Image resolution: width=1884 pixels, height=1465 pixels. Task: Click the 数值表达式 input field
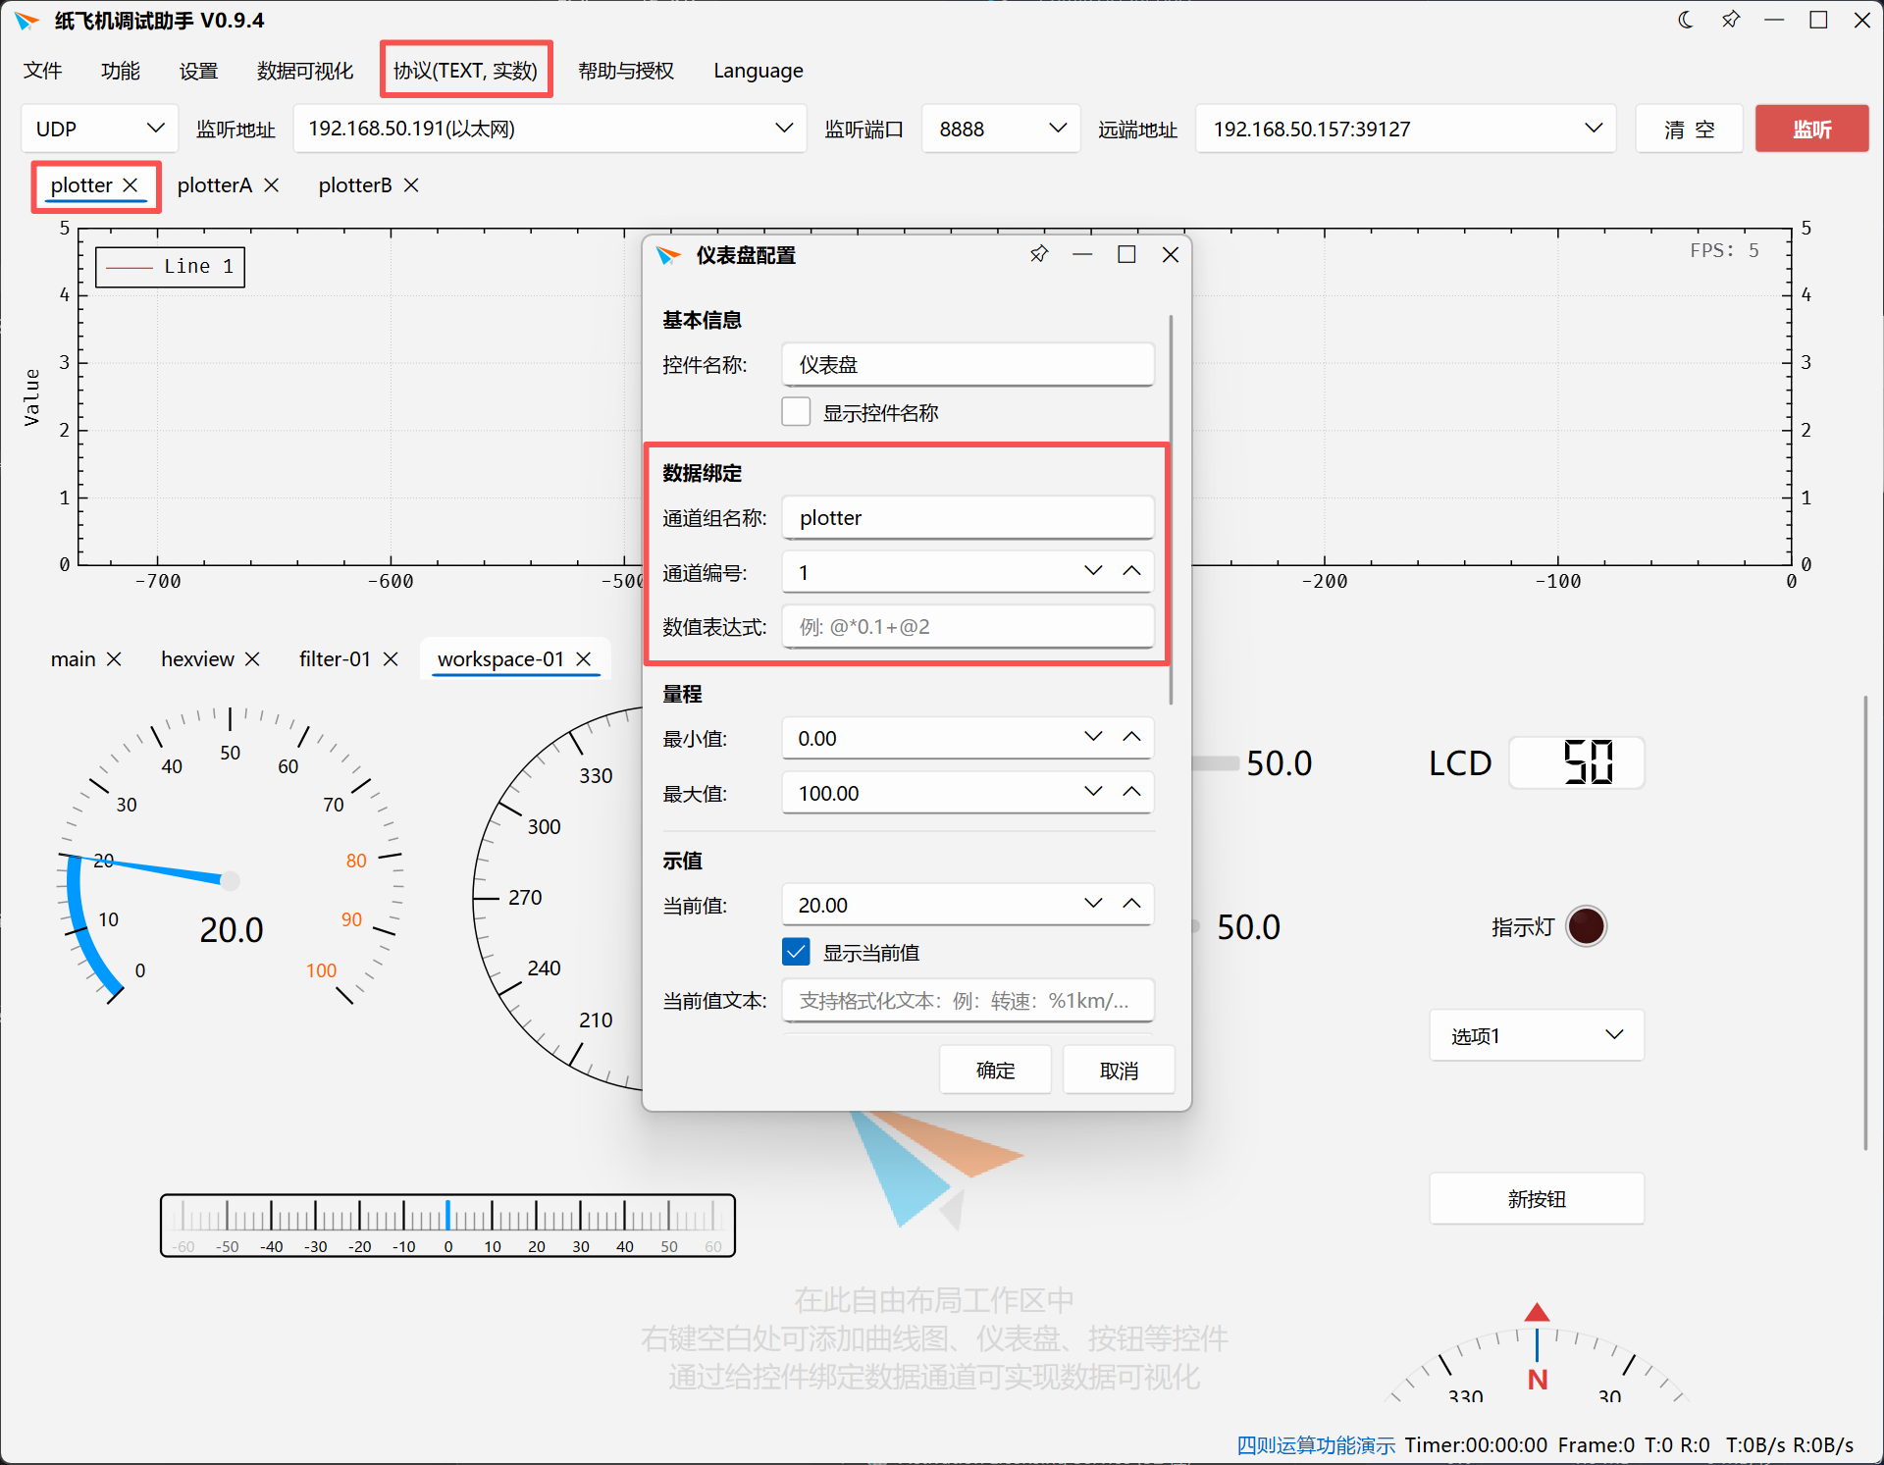click(968, 626)
